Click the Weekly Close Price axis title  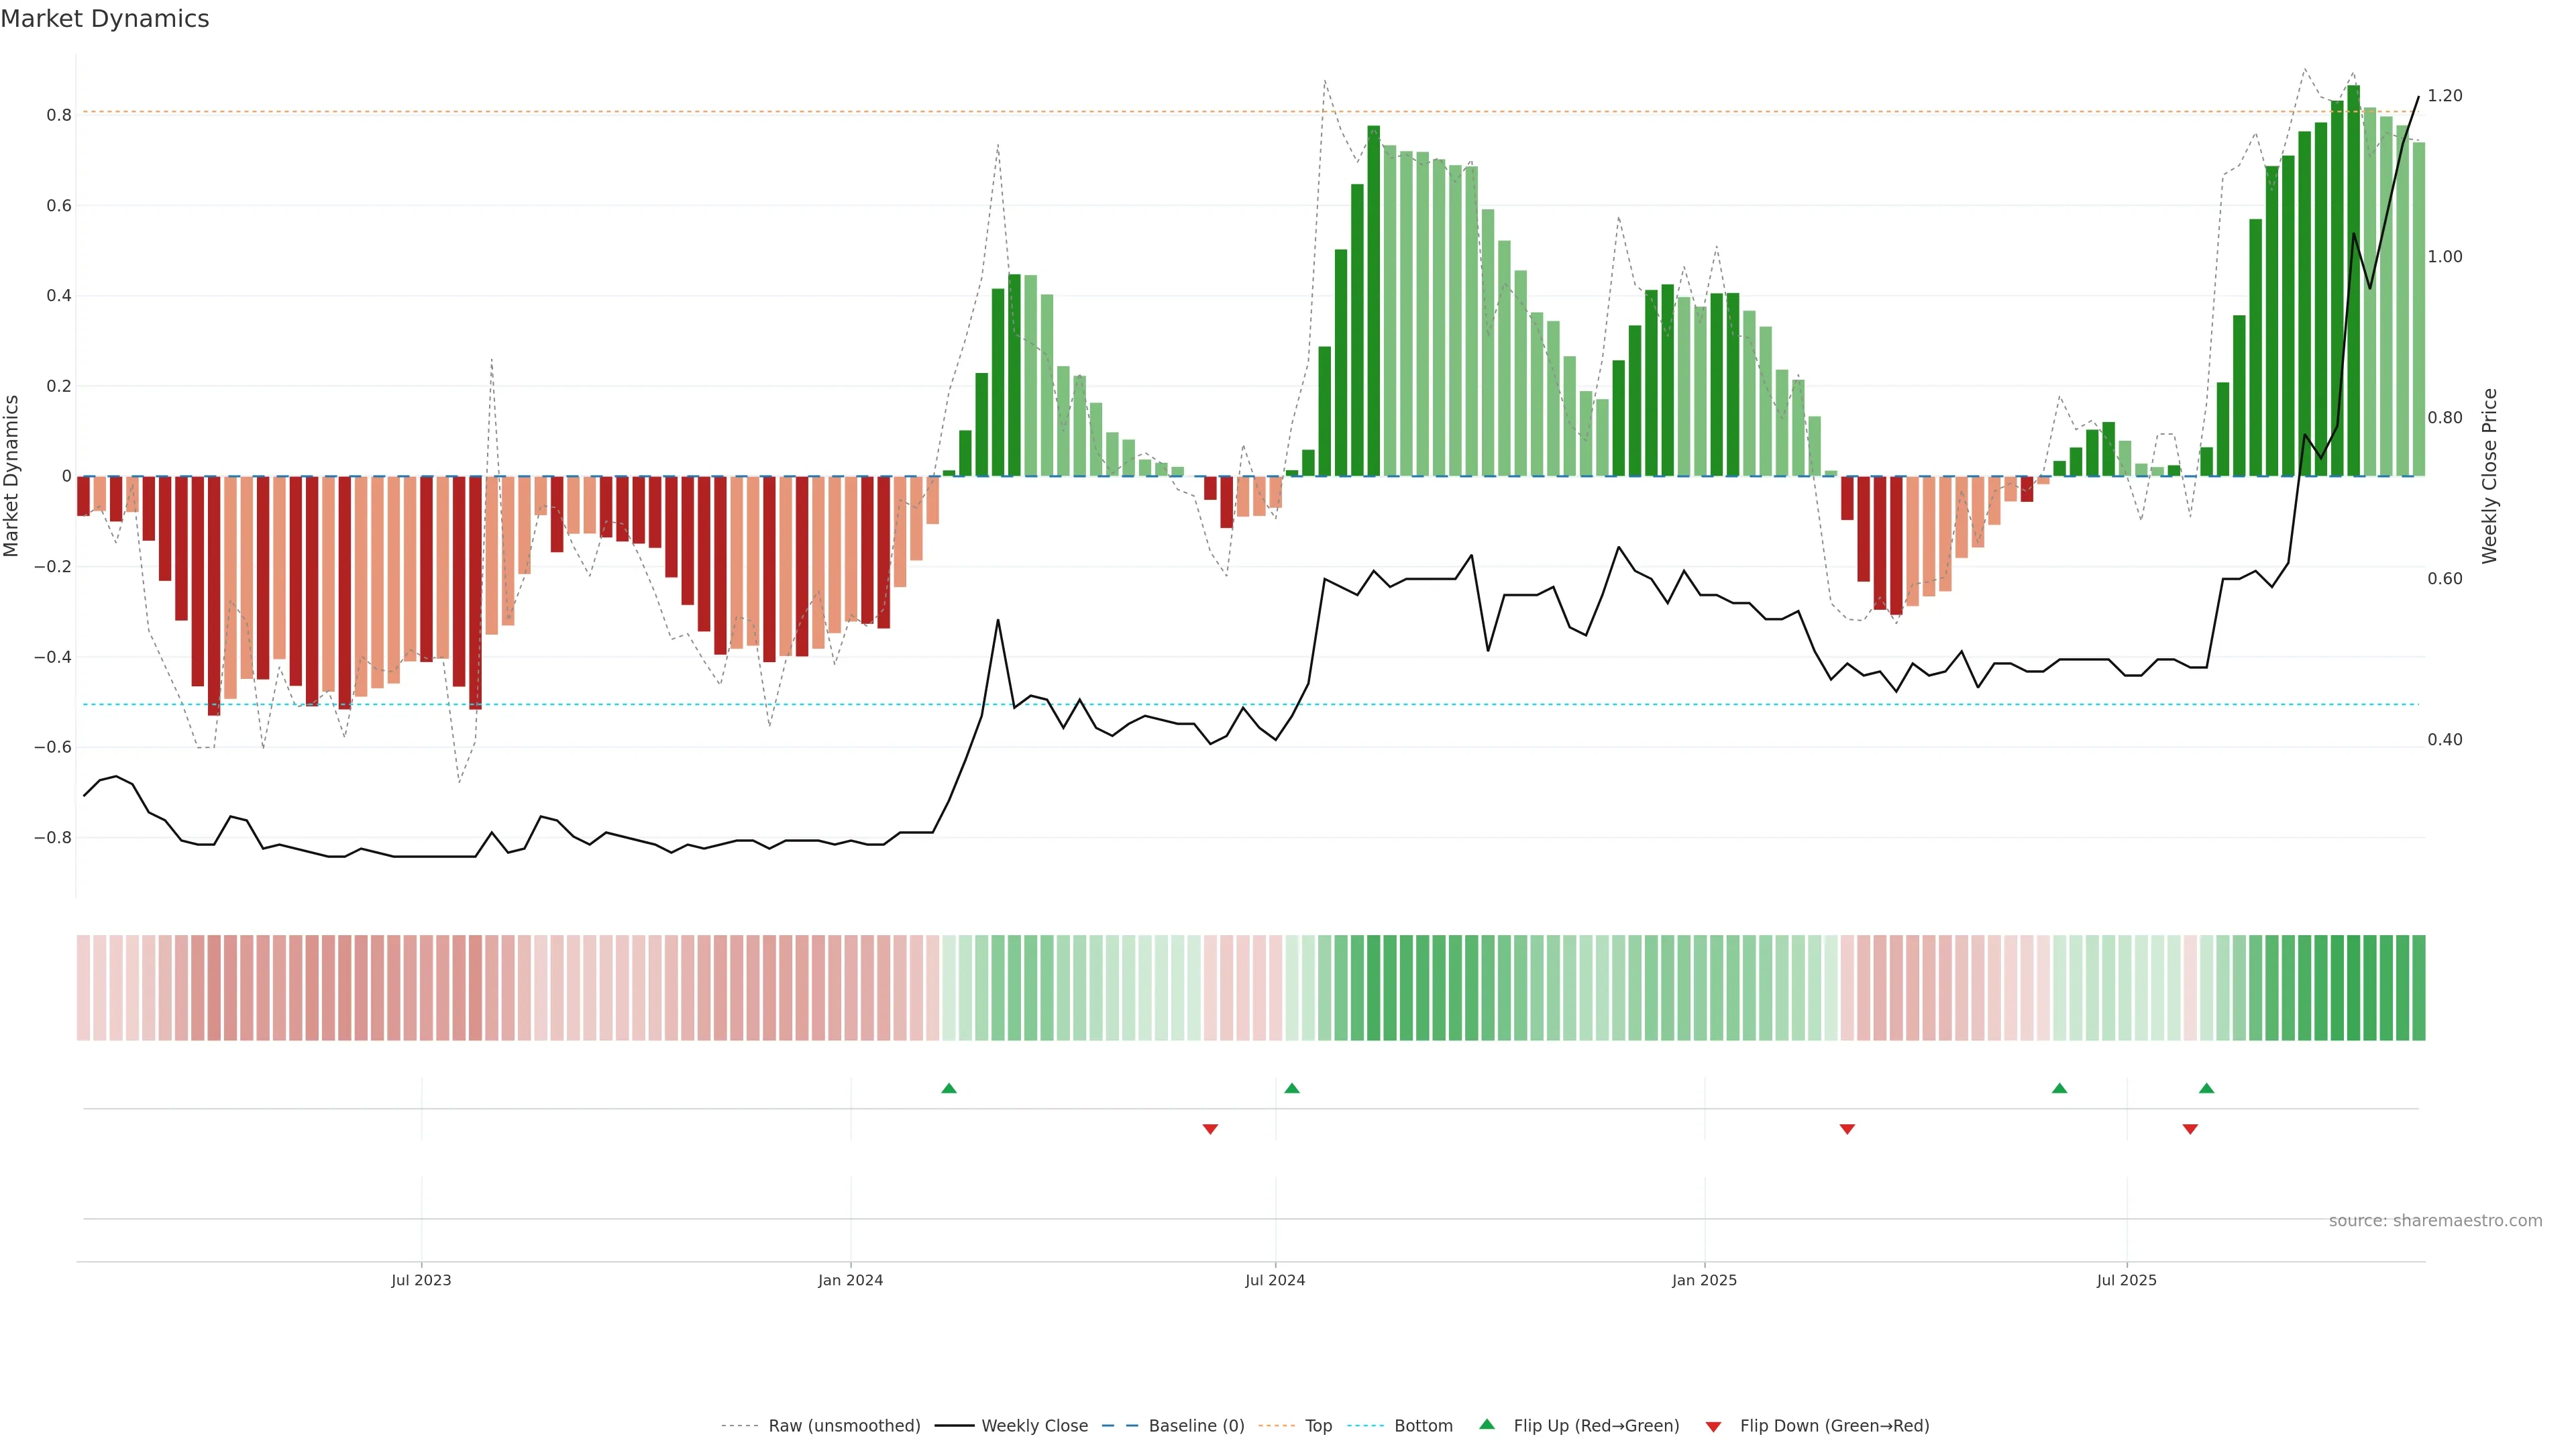(x=2489, y=476)
